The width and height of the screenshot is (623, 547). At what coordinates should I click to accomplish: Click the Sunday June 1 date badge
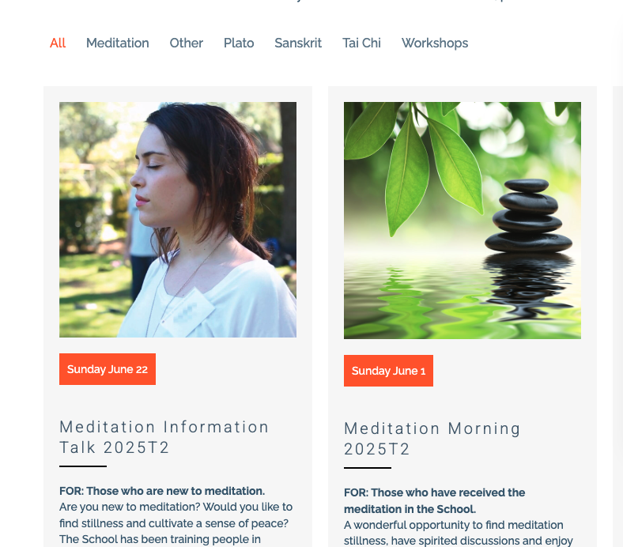click(388, 371)
